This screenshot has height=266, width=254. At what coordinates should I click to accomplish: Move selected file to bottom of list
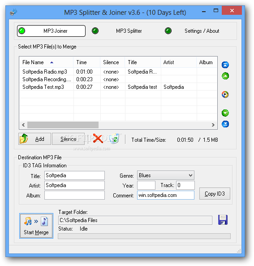coord(225,124)
